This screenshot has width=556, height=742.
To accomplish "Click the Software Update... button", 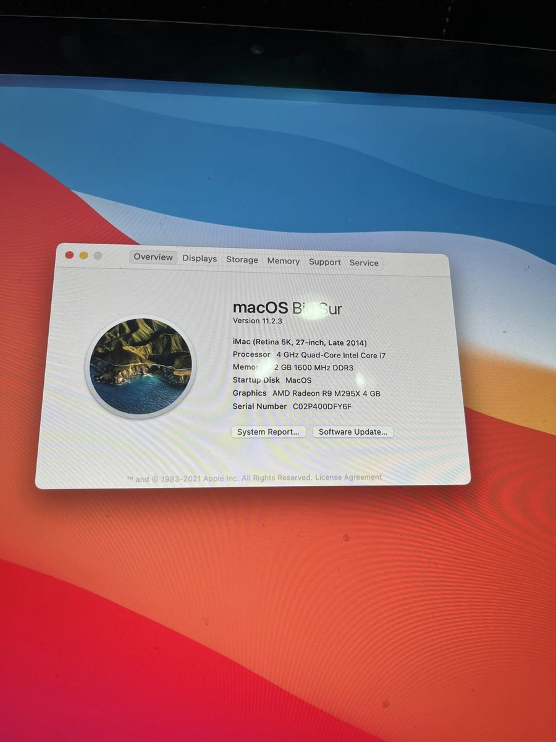I will (x=353, y=432).
